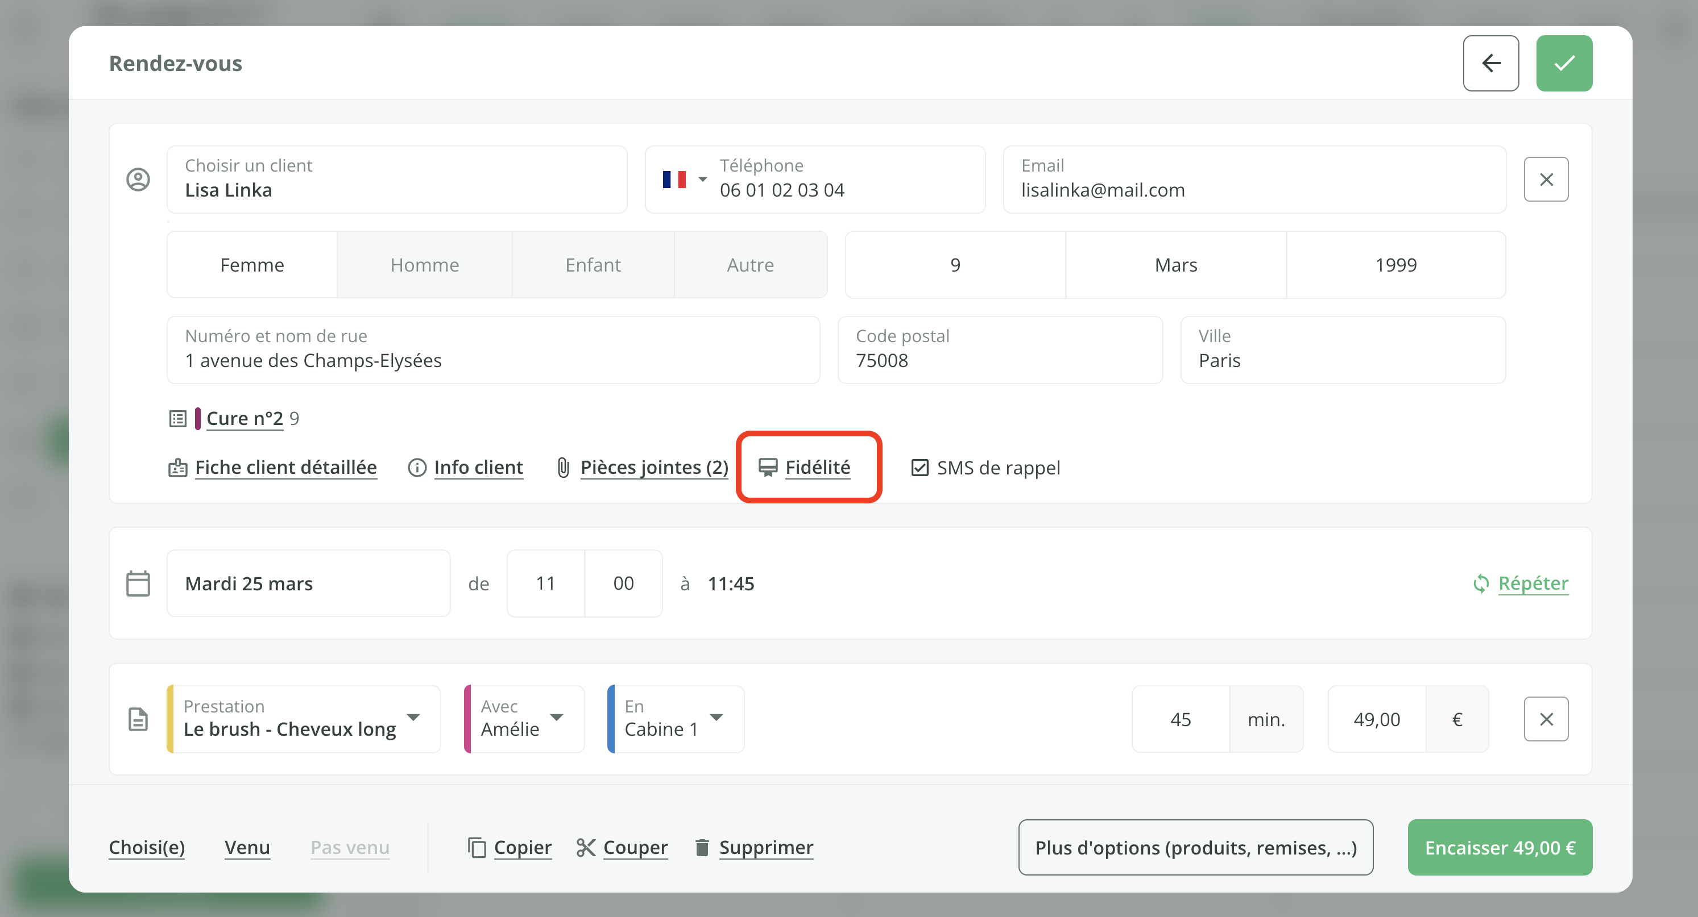Click the paperclip Pièces jointes icon

[x=563, y=467]
